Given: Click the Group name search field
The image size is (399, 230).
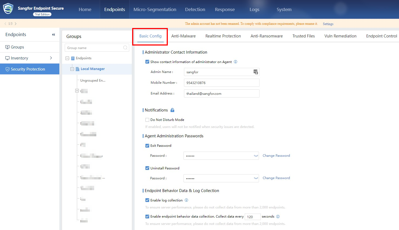Looking at the screenshot, I should click(x=97, y=48).
